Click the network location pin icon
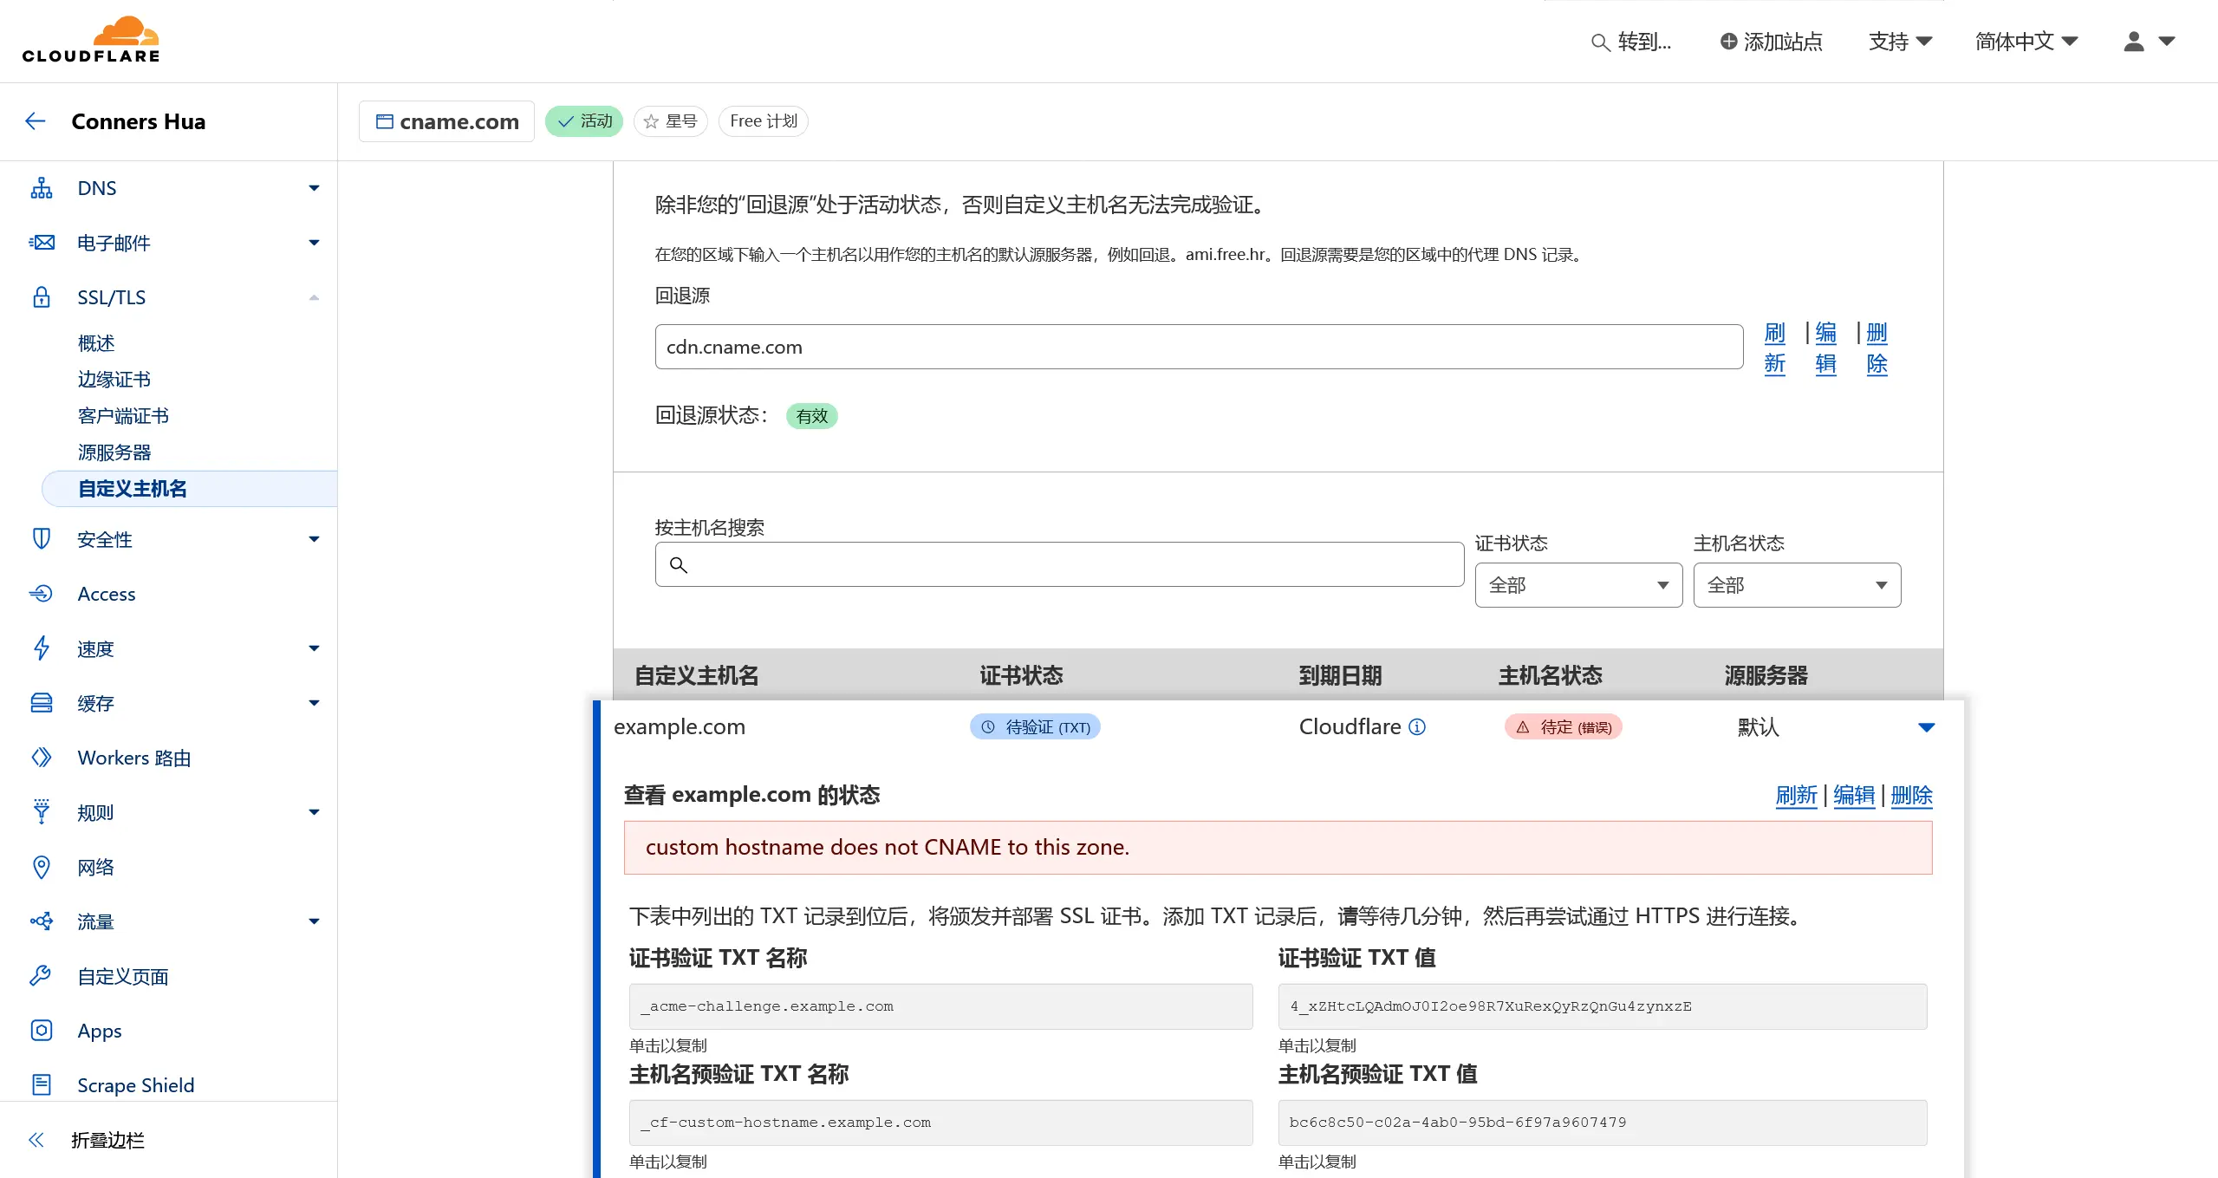 (42, 867)
